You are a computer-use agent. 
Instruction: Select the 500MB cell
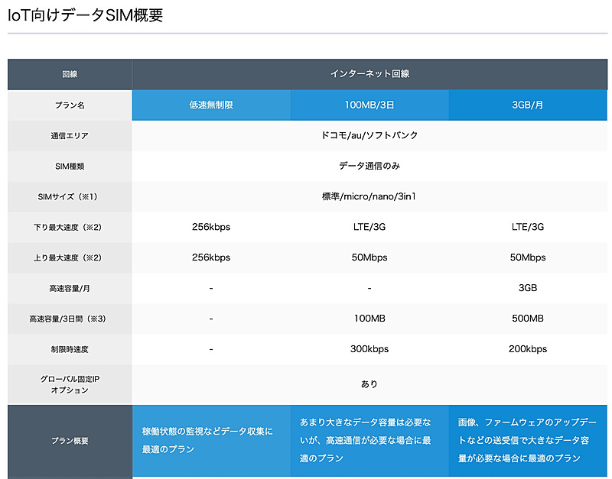pos(528,319)
